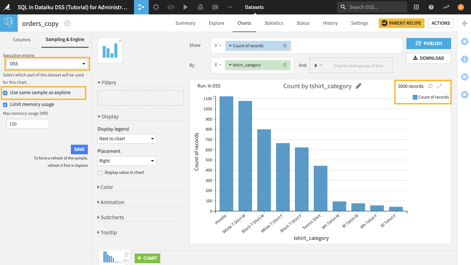
Task: Toggle the Limit memory usage checkbox
Action: coord(6,104)
